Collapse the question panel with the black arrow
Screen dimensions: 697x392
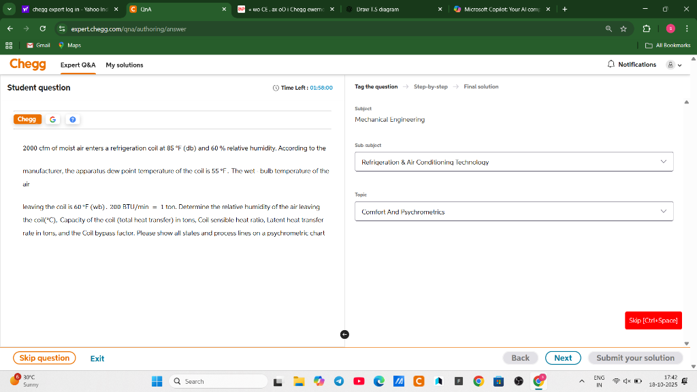(344, 335)
